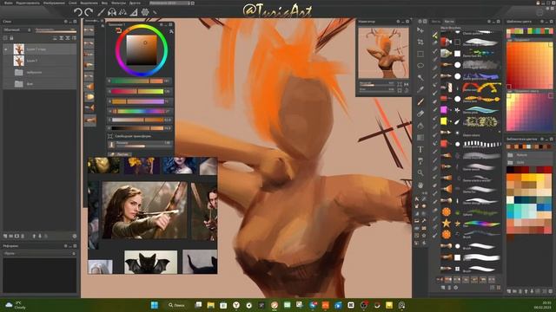Open the gear-shaped icon in top toolbar
This screenshot has height=312, width=556.
coord(145,12)
